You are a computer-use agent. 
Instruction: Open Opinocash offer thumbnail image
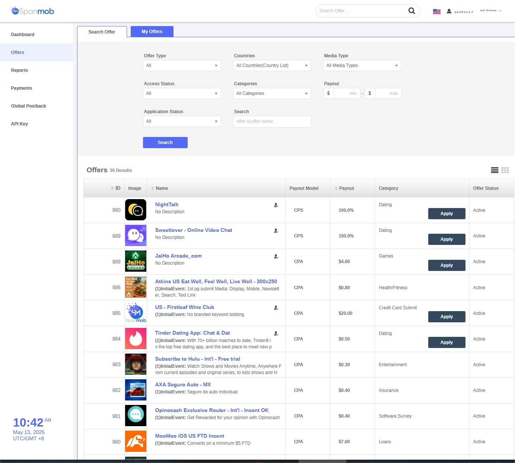tap(136, 416)
